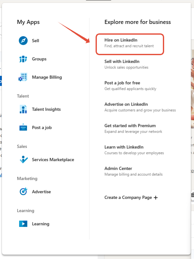Click the Marketing section label
The width and height of the screenshot is (194, 259).
(x=27, y=179)
